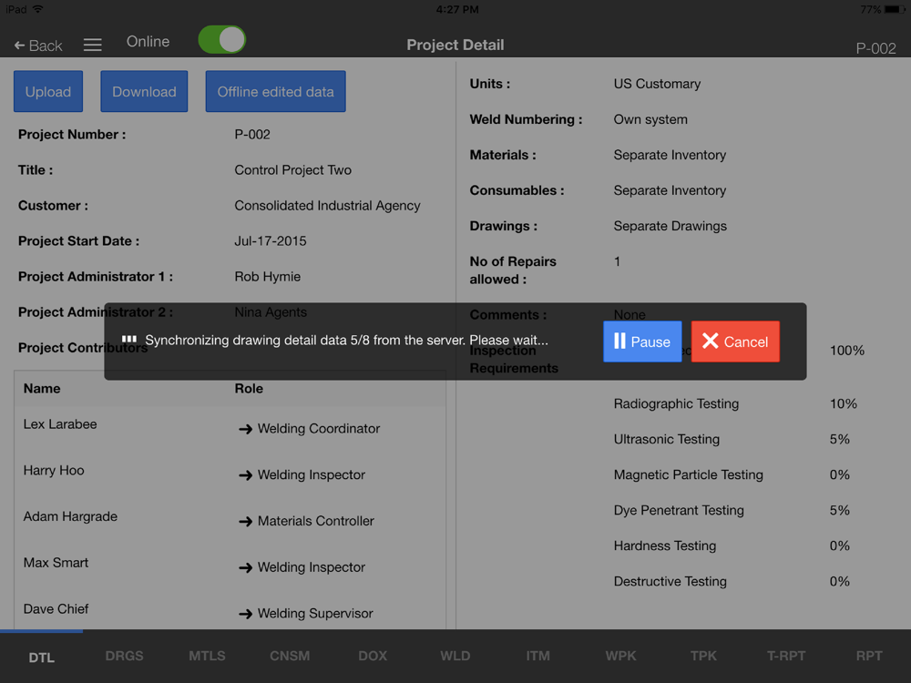The width and height of the screenshot is (911, 683).
Task: Click the 'Project Detail' page title
Action: [x=455, y=45]
